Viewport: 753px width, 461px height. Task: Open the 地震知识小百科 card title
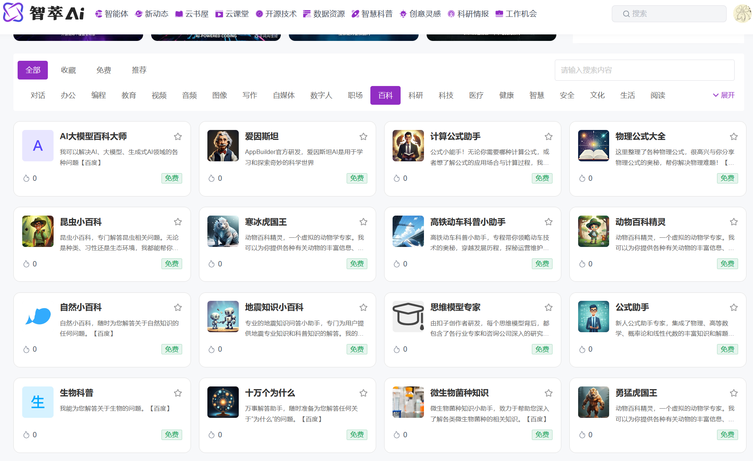274,307
